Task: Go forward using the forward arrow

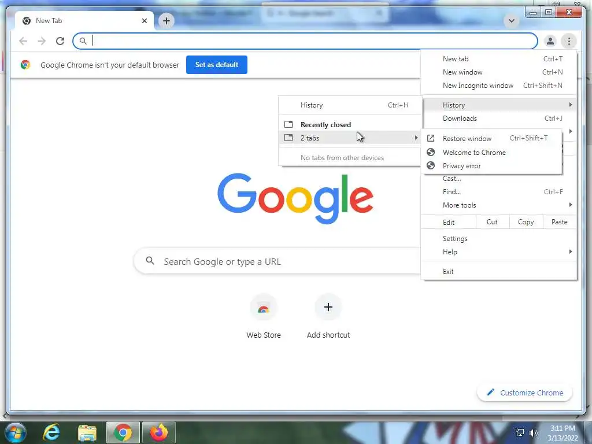Action: pos(42,41)
